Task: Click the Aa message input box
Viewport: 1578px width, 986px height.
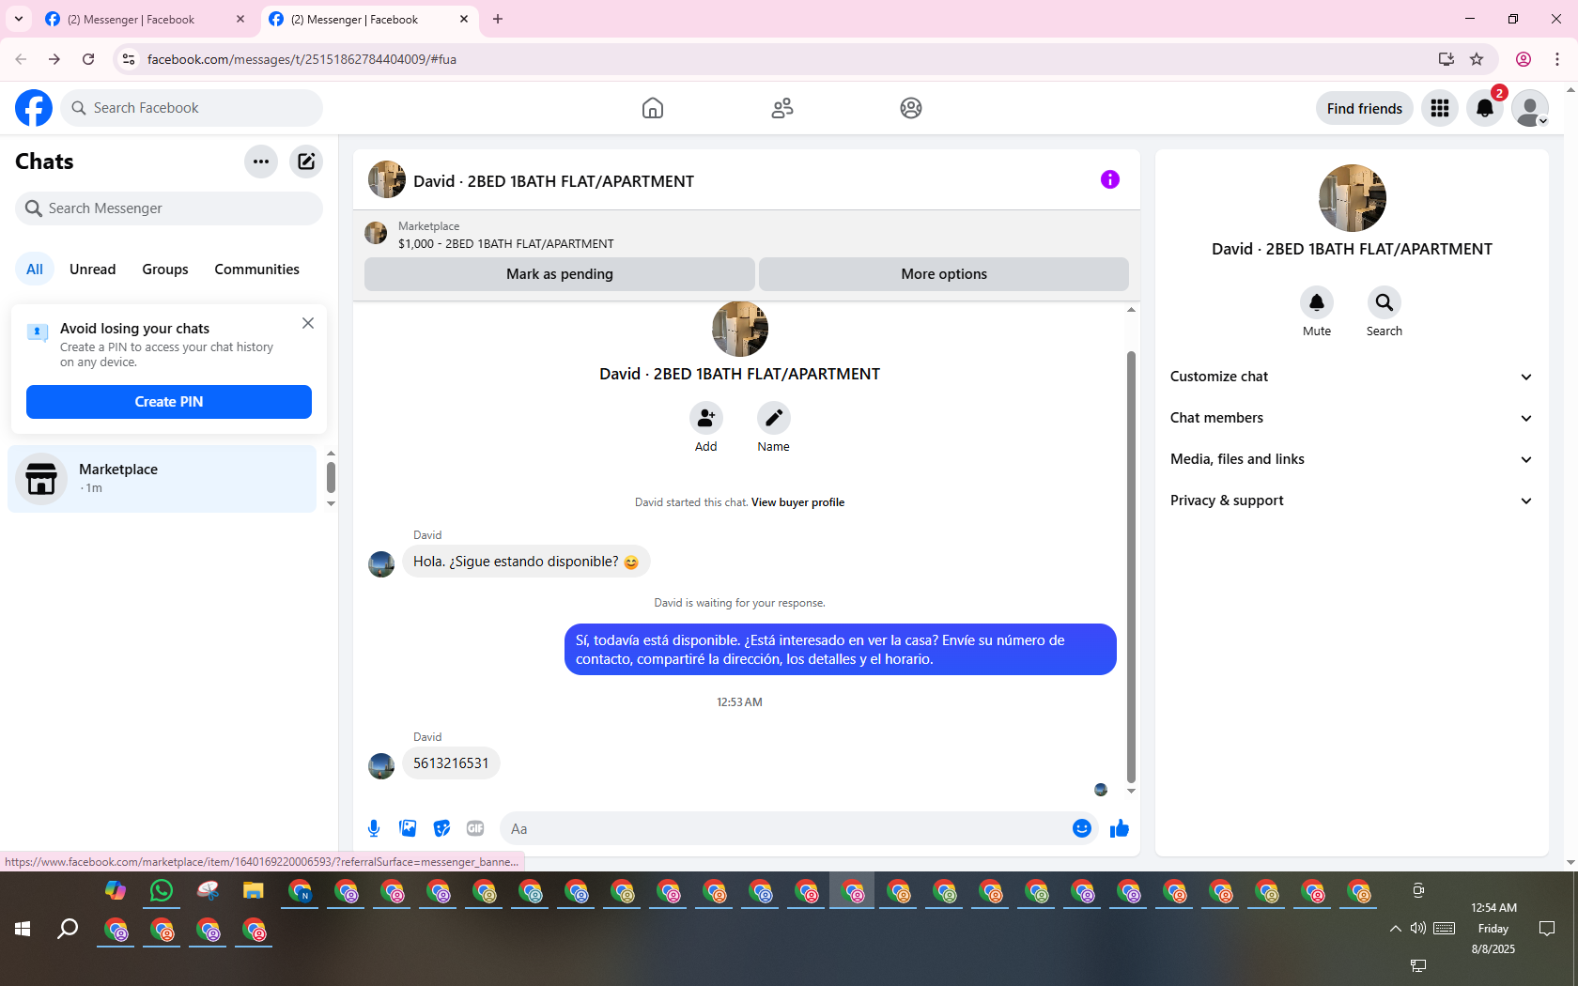Action: pyautogui.click(x=785, y=828)
